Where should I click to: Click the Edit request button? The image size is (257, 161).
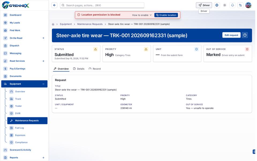231,35
